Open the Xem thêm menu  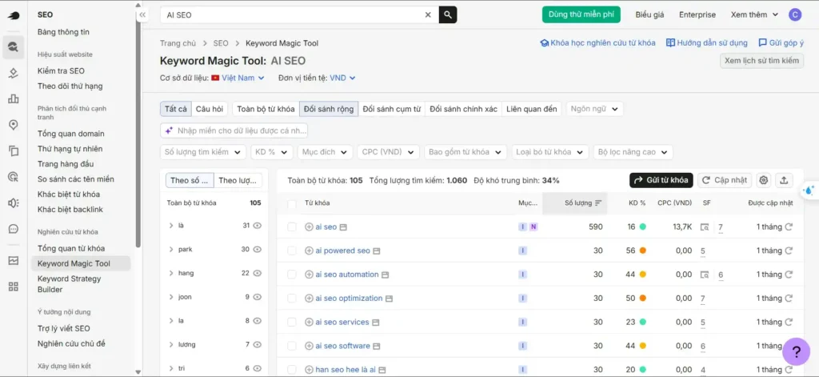click(x=754, y=14)
